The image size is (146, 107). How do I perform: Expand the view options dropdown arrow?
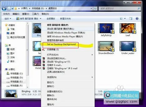pos(125,18)
